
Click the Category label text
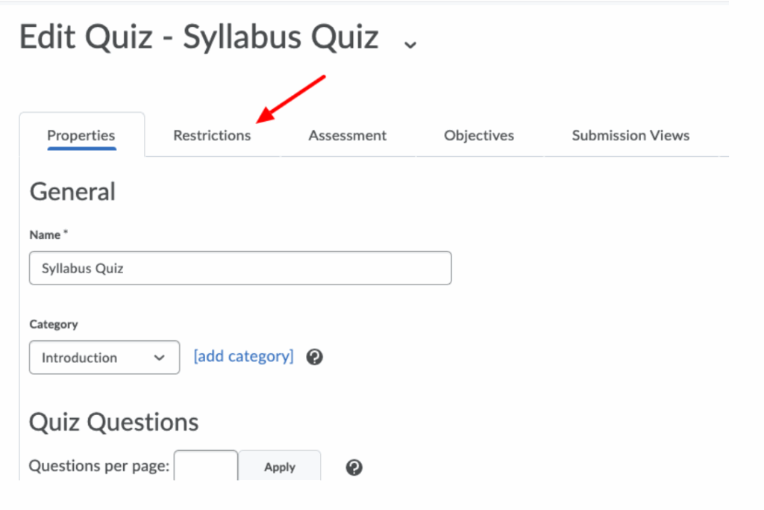click(x=54, y=324)
